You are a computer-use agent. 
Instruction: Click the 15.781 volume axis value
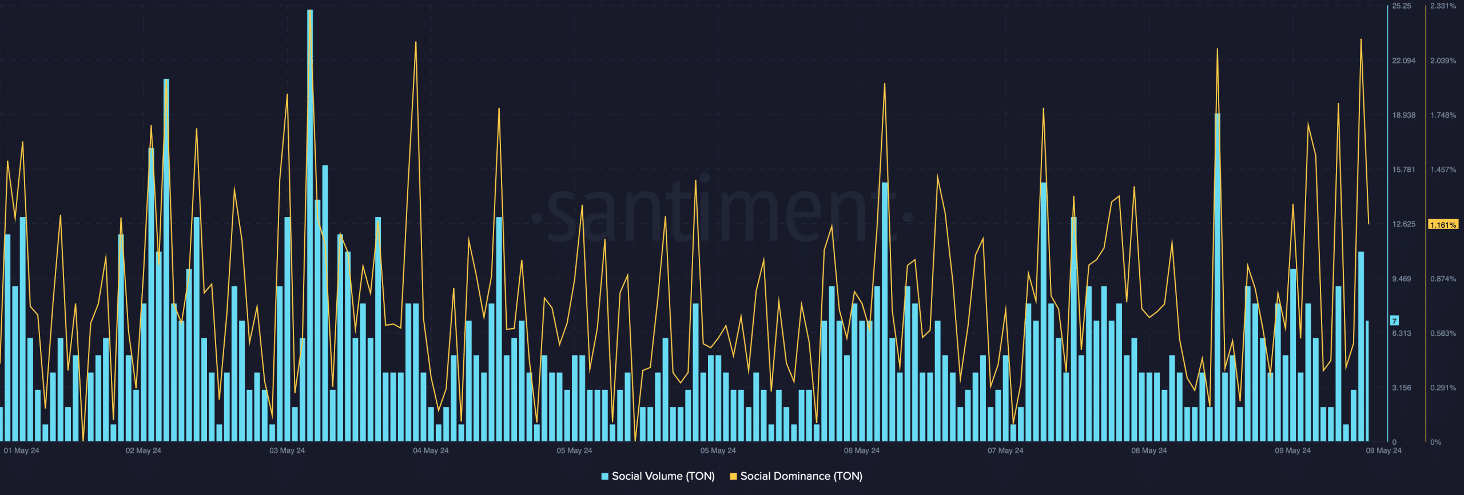click(1404, 170)
